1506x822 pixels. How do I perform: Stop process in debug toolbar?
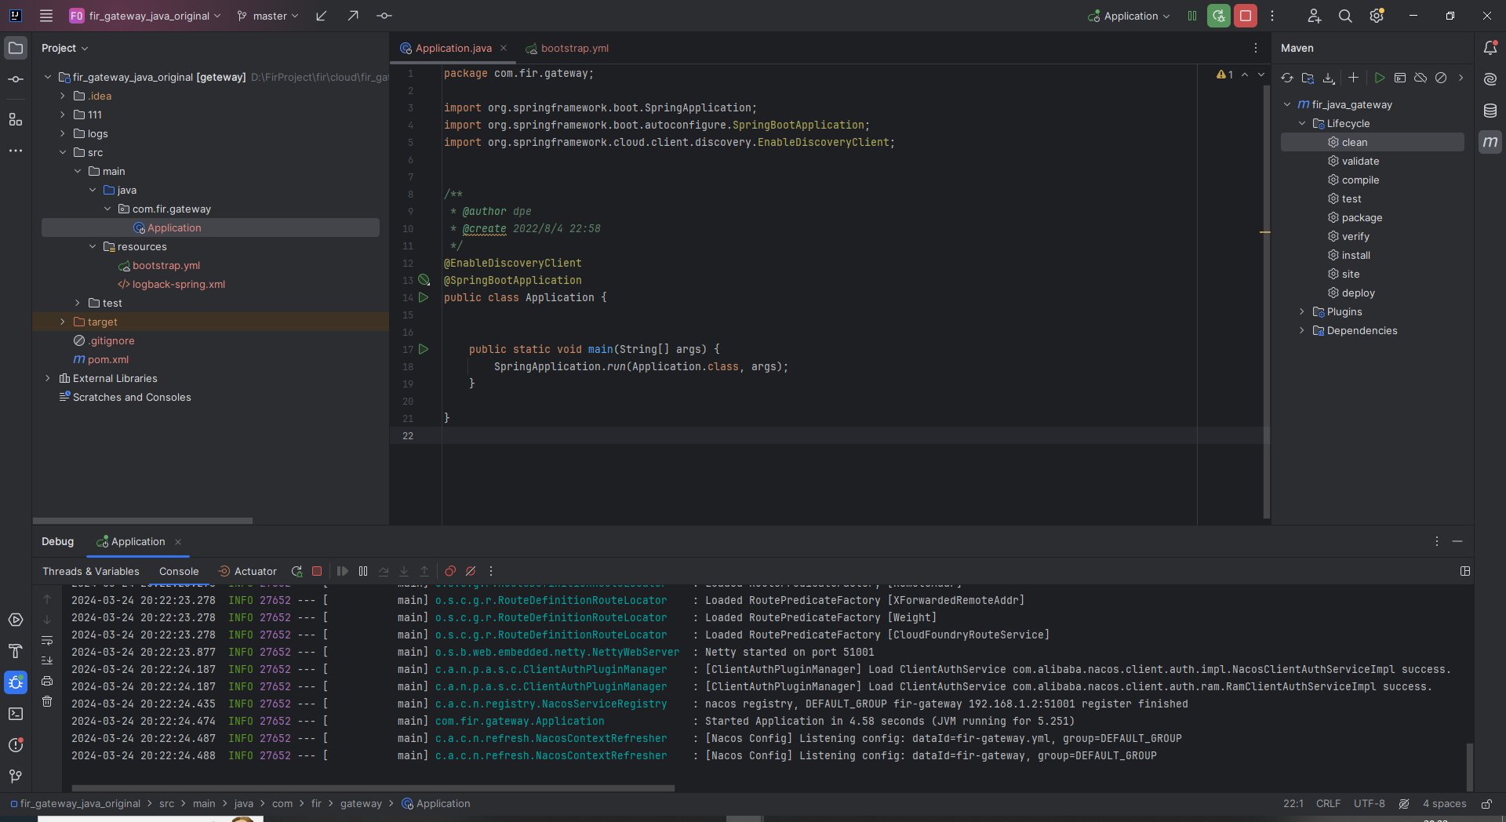317,571
